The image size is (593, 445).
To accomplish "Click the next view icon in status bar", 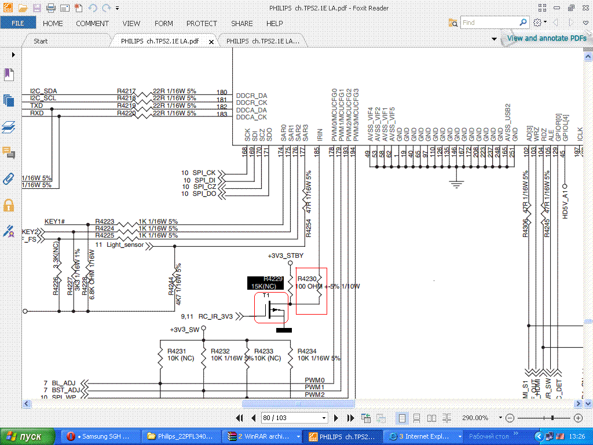I will 381,418.
